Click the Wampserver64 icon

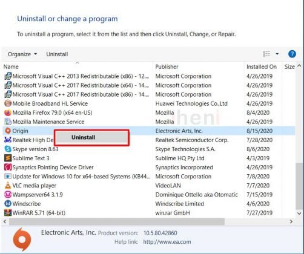click(x=8, y=195)
